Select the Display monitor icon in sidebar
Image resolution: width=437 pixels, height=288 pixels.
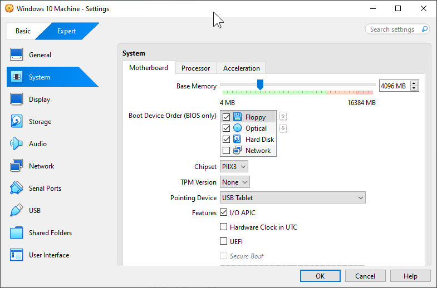[x=17, y=100]
